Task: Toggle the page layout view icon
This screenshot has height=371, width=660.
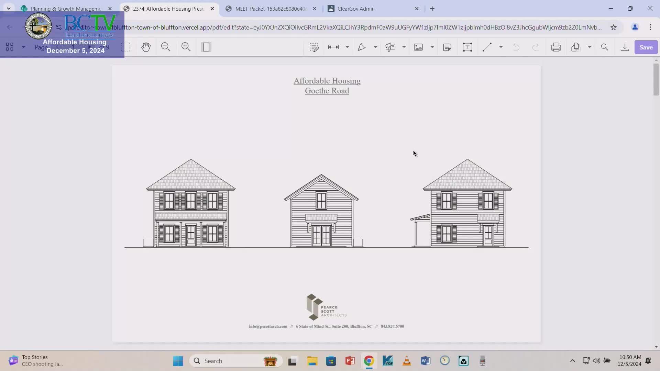Action: pyautogui.click(x=206, y=47)
